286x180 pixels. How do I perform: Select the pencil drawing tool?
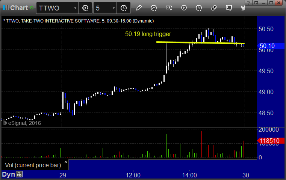[x=139, y=8]
